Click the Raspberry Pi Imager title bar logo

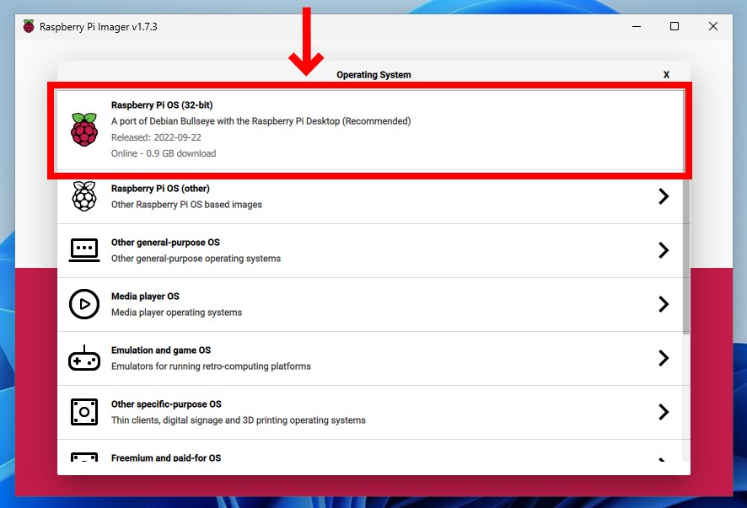[29, 27]
